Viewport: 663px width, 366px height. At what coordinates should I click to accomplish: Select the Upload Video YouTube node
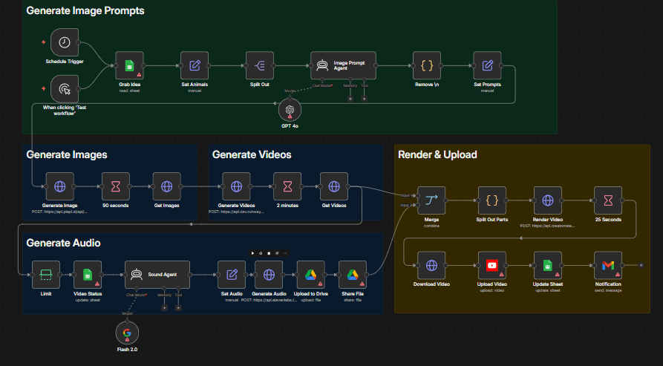click(491, 266)
